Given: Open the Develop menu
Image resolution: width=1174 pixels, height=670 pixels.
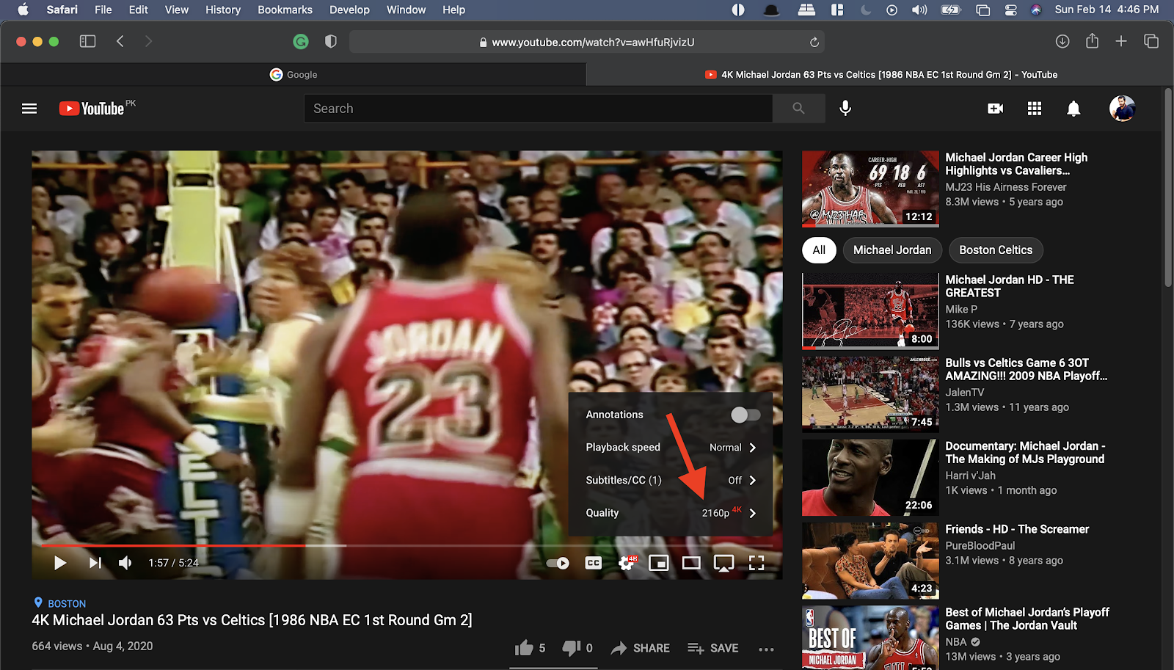Looking at the screenshot, I should (349, 10).
